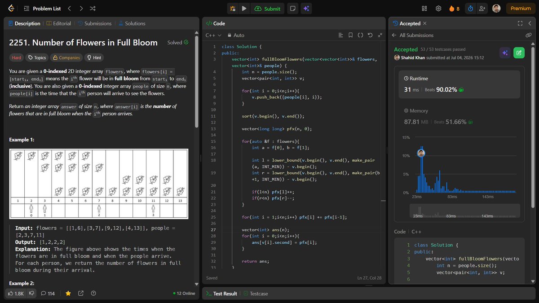Switch to the Submissions tab
The image size is (539, 303).
[x=94, y=23]
